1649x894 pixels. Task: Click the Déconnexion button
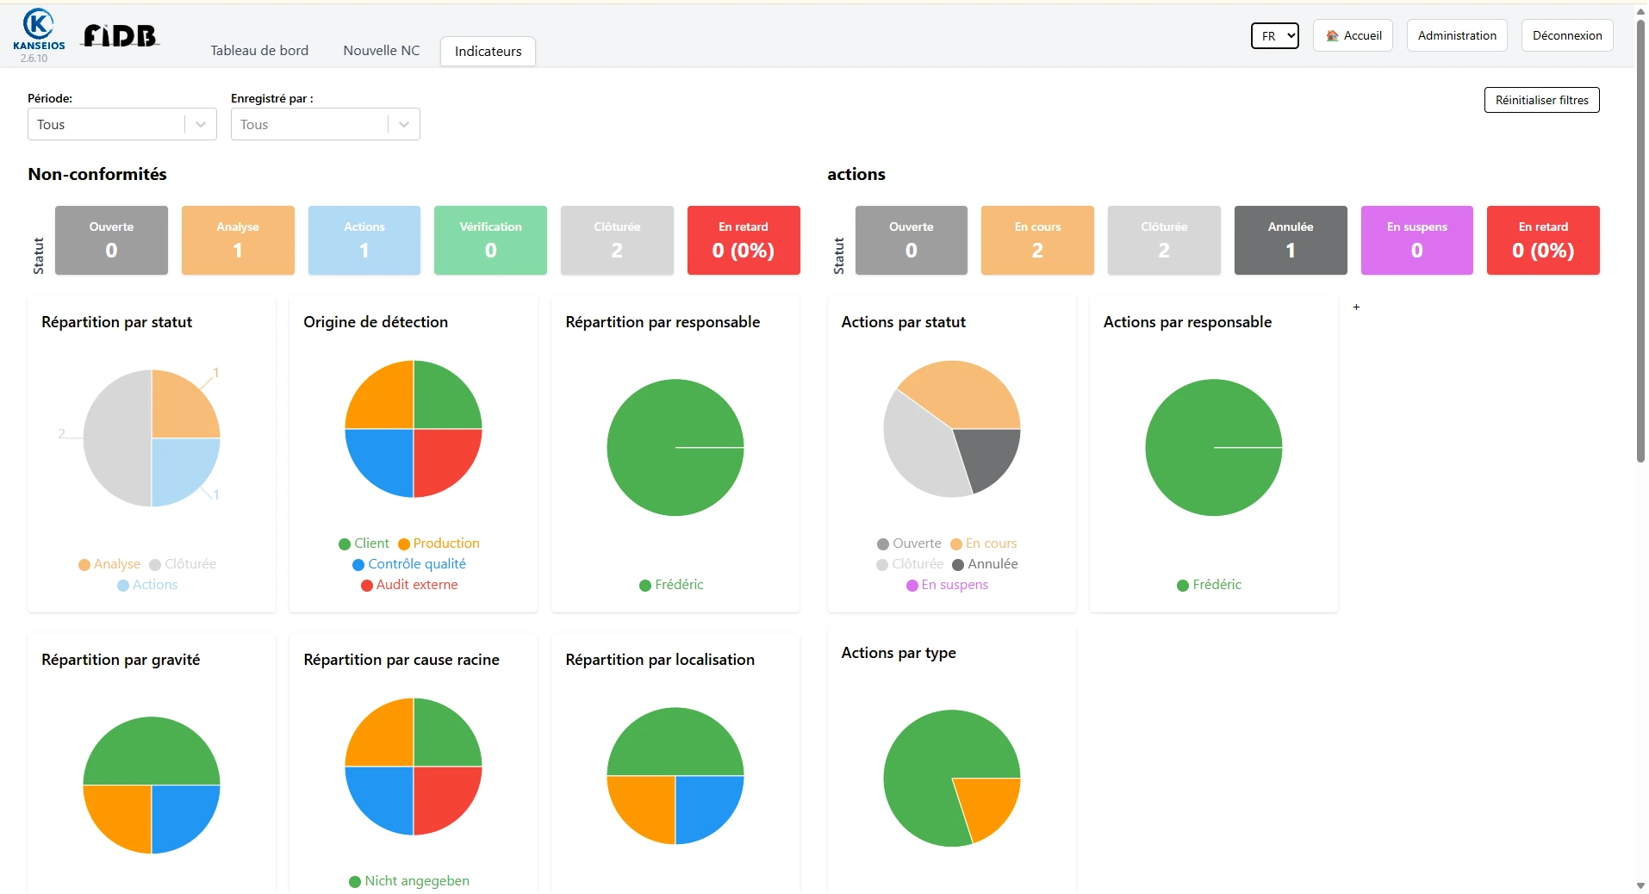[1566, 36]
